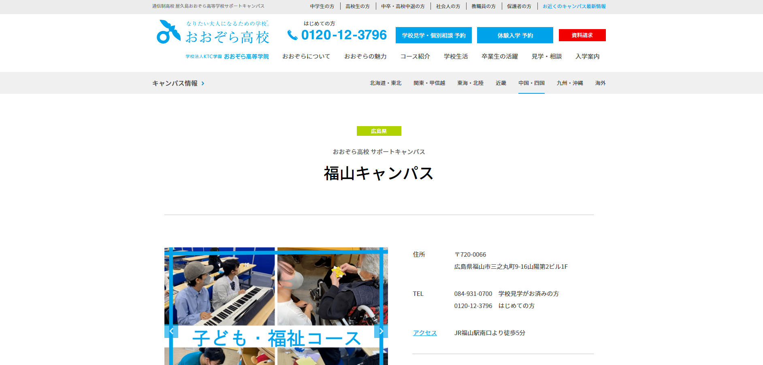
Task: Go to previous slide with left arrow
Action: (171, 331)
